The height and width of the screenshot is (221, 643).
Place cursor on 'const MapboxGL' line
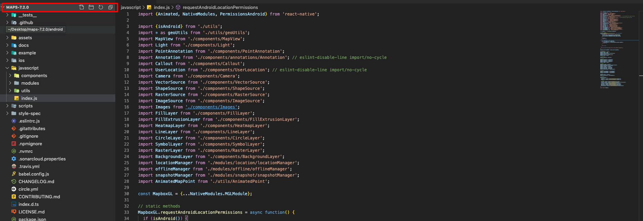195,194
